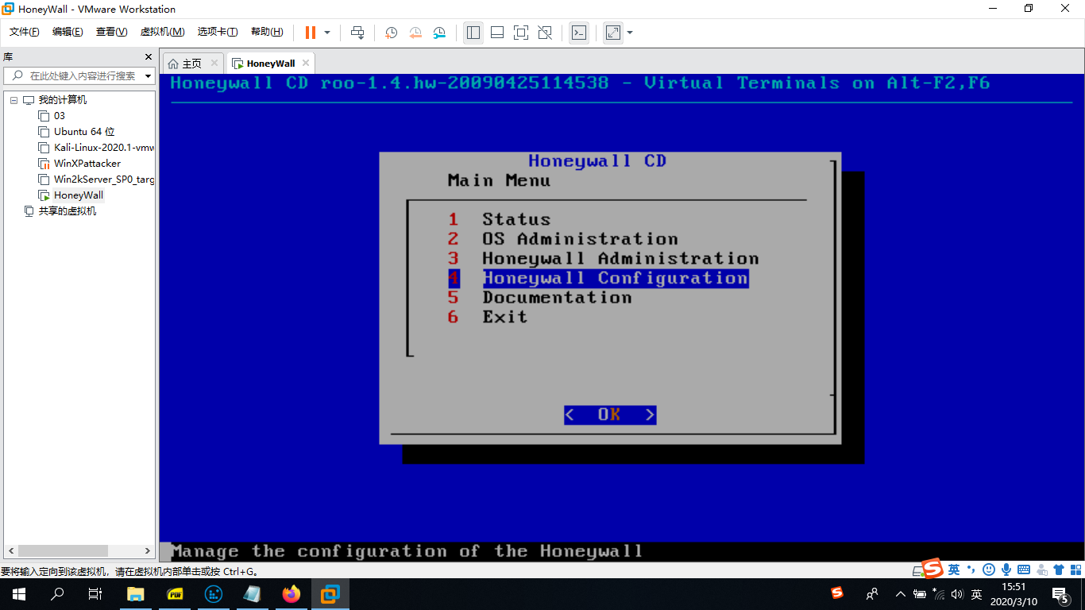Open the 虚拟机(M) menu
This screenshot has height=610, width=1085.
click(162, 32)
